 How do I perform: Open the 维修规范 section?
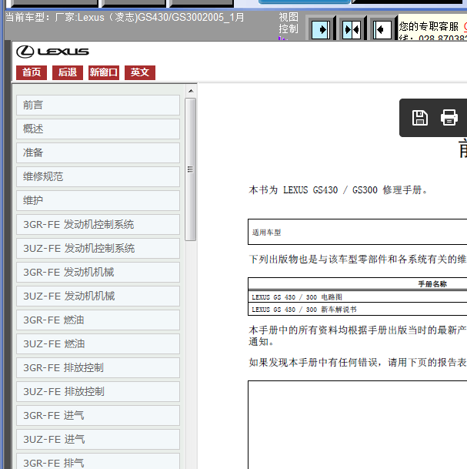(98, 177)
